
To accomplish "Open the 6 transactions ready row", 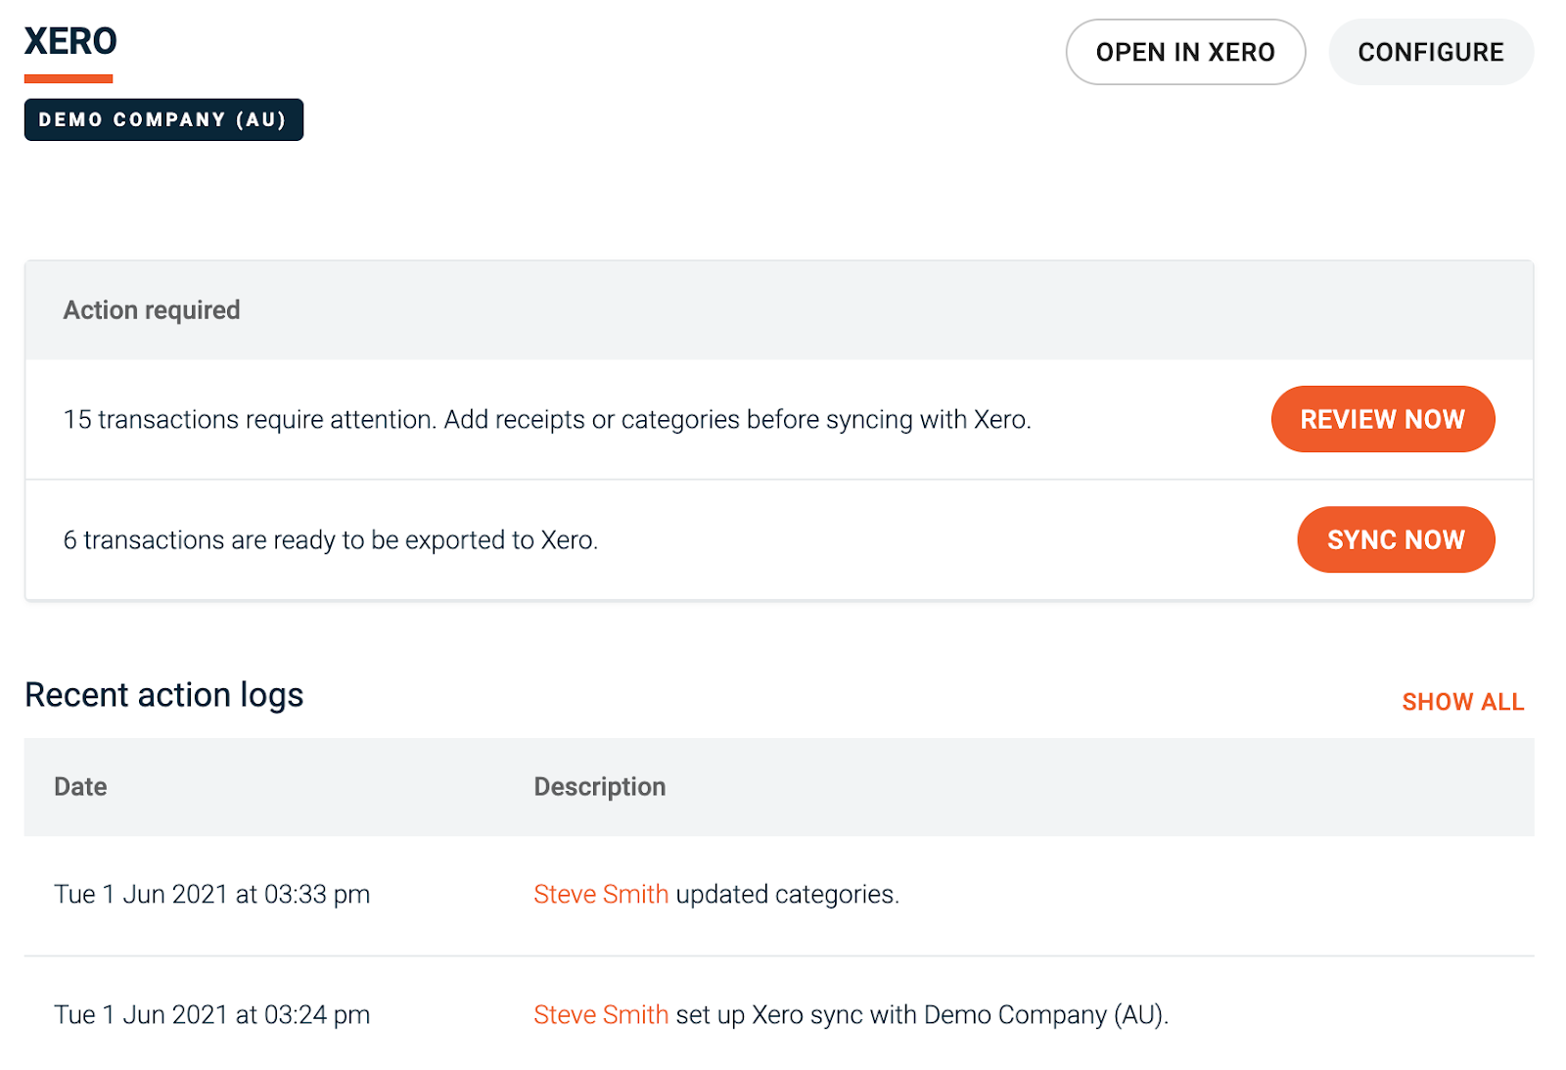I will coord(331,539).
